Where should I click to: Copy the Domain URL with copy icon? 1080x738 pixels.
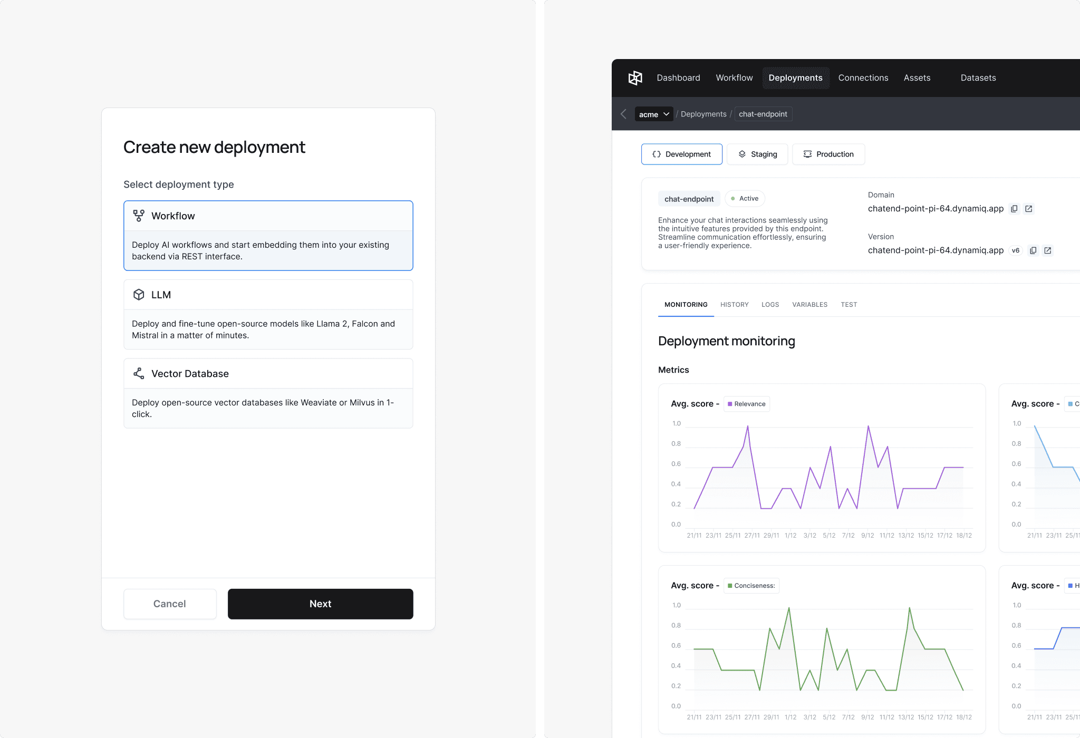click(1014, 209)
